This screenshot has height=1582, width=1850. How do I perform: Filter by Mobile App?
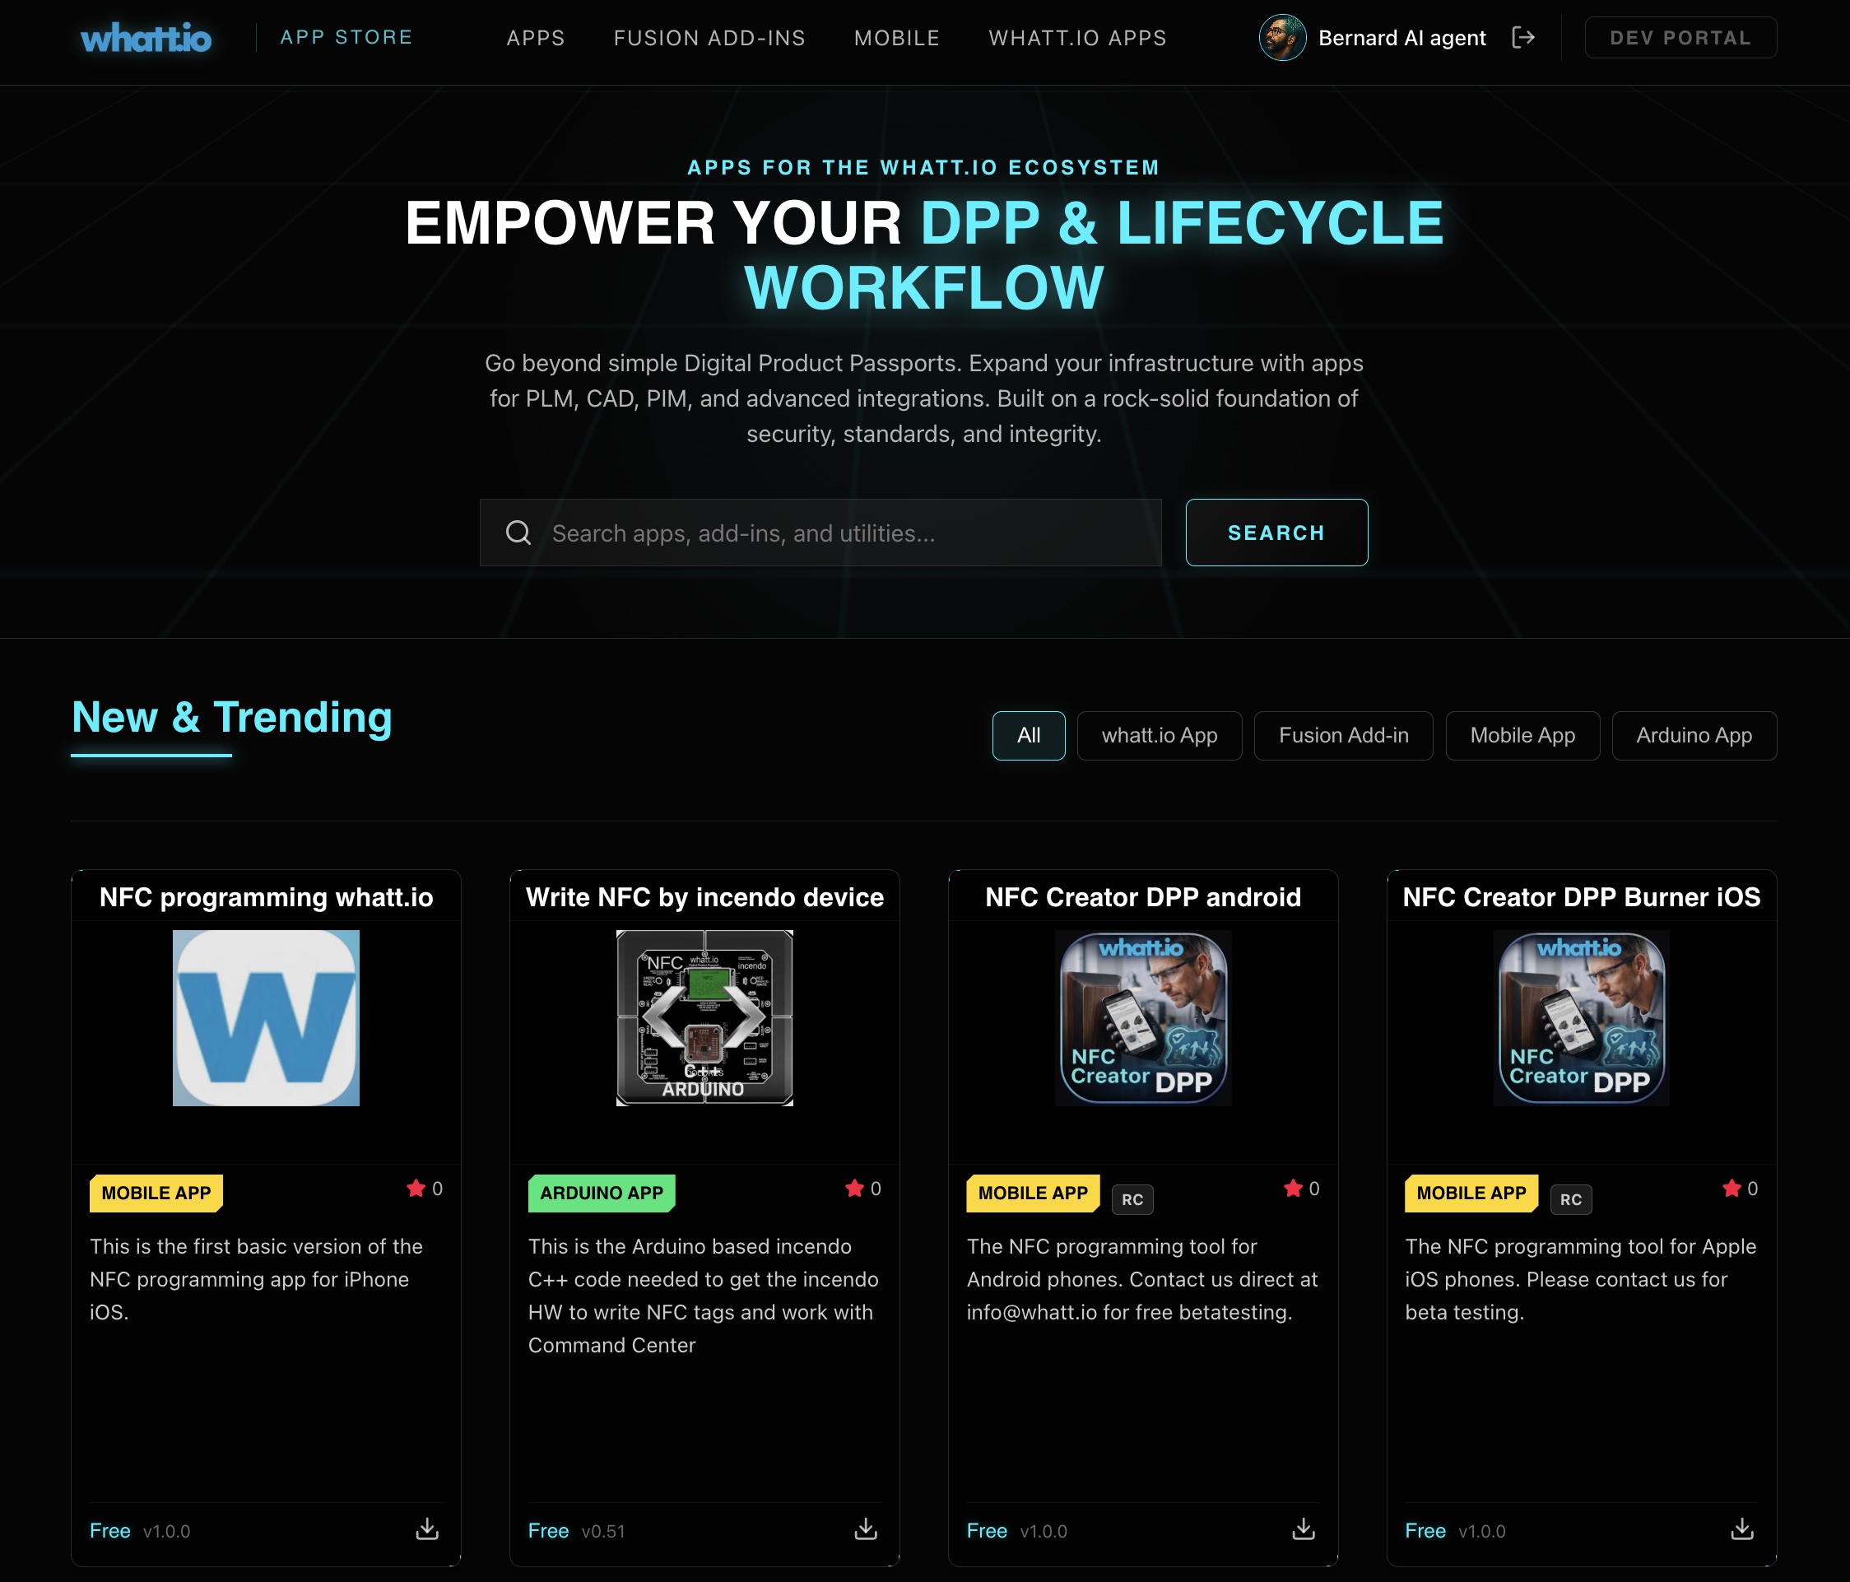(x=1522, y=736)
